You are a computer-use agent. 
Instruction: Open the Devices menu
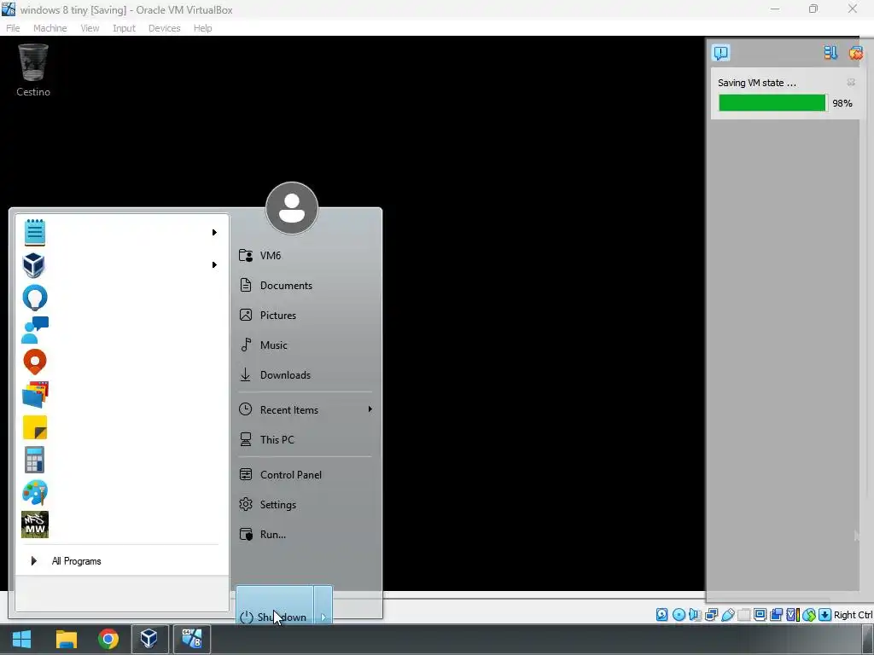pos(165,28)
